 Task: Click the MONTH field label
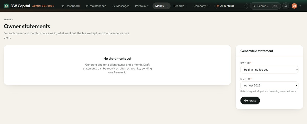245,79
